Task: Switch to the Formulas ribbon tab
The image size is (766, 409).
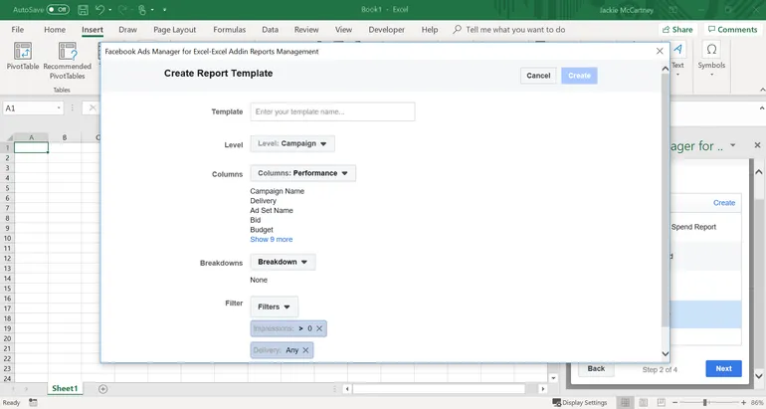Action: (229, 30)
